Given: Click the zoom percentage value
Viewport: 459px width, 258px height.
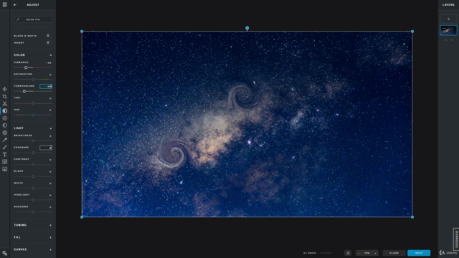Looking at the screenshot, I should pos(367,253).
